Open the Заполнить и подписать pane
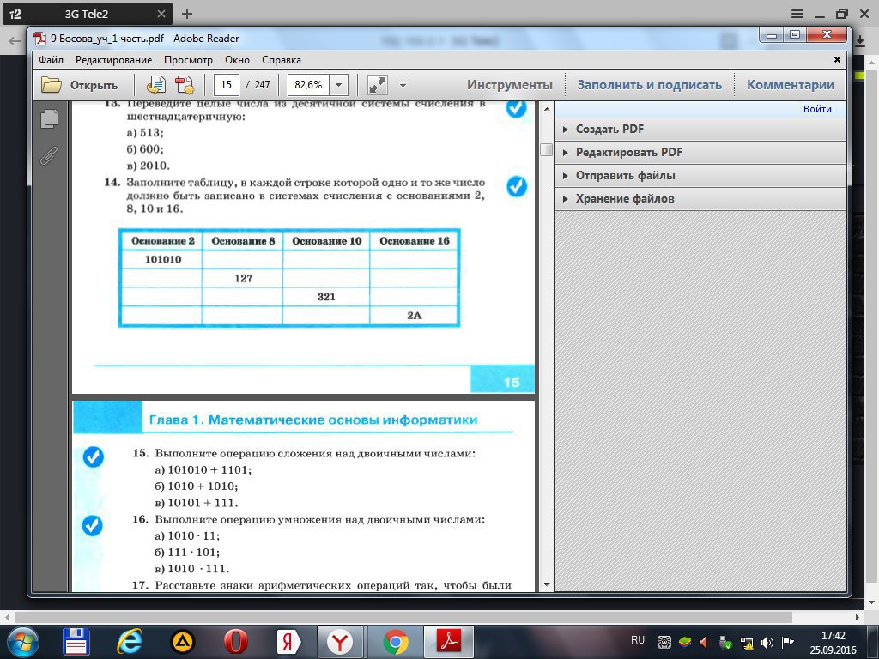The width and height of the screenshot is (879, 659). pyautogui.click(x=649, y=85)
